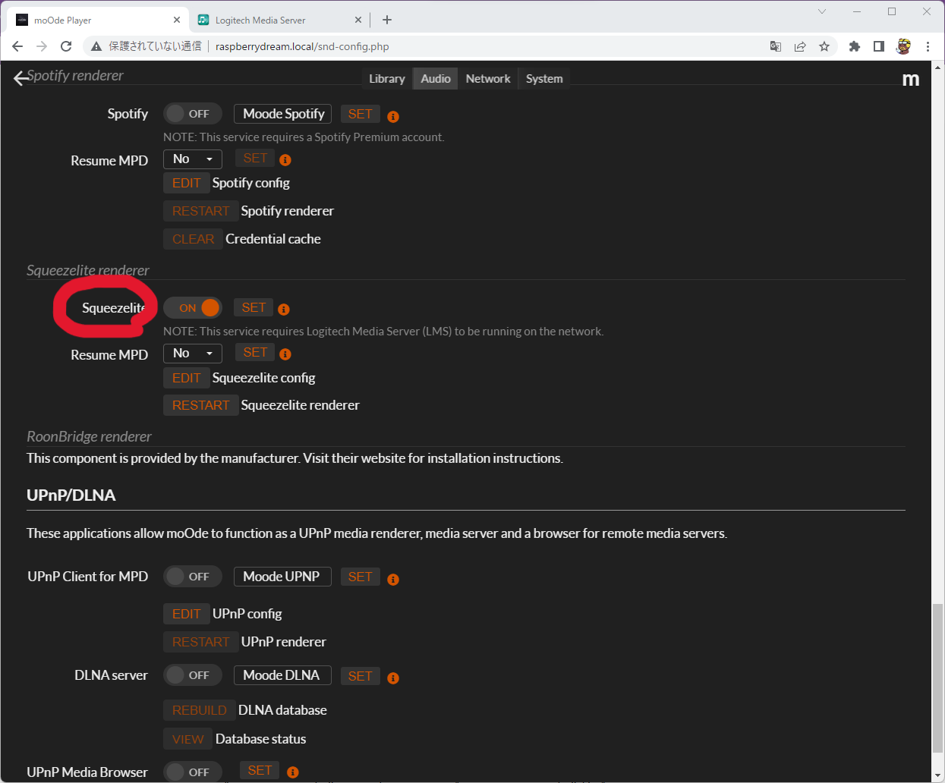Switch to the Audio tab
The height and width of the screenshot is (783, 945).
436,79
